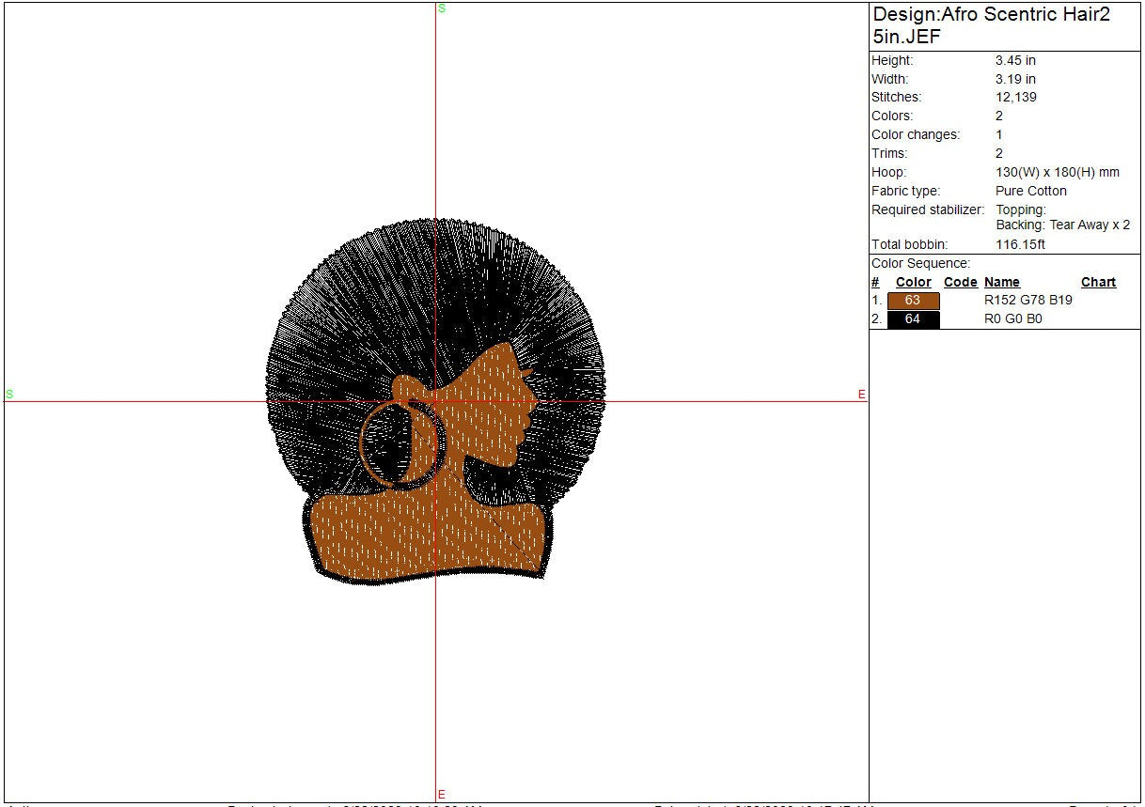Image resolution: width=1145 pixels, height=807 pixels.
Task: Select the R152 G78 B19 color name
Action: (x=1027, y=301)
